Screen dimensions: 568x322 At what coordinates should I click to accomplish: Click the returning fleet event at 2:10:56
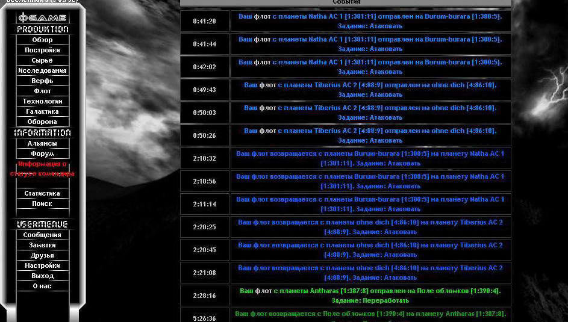tap(370, 181)
